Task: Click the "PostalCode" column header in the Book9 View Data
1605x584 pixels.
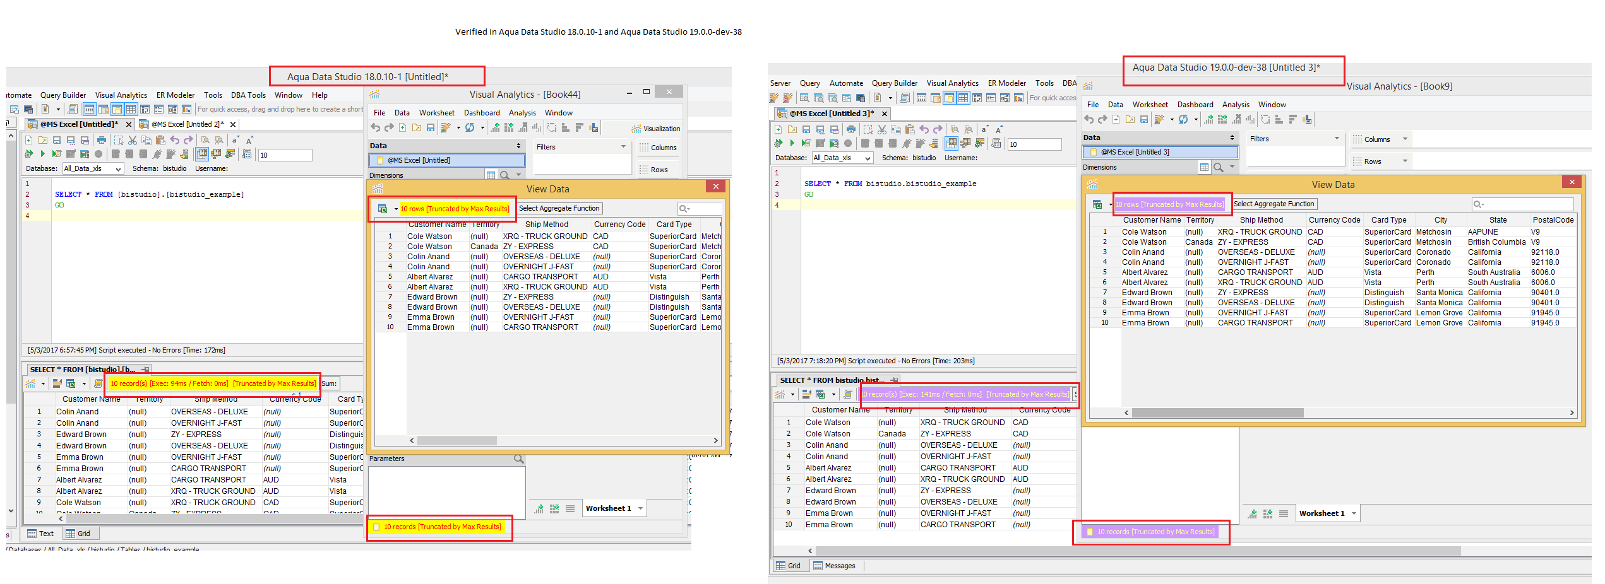Action: click(1553, 220)
